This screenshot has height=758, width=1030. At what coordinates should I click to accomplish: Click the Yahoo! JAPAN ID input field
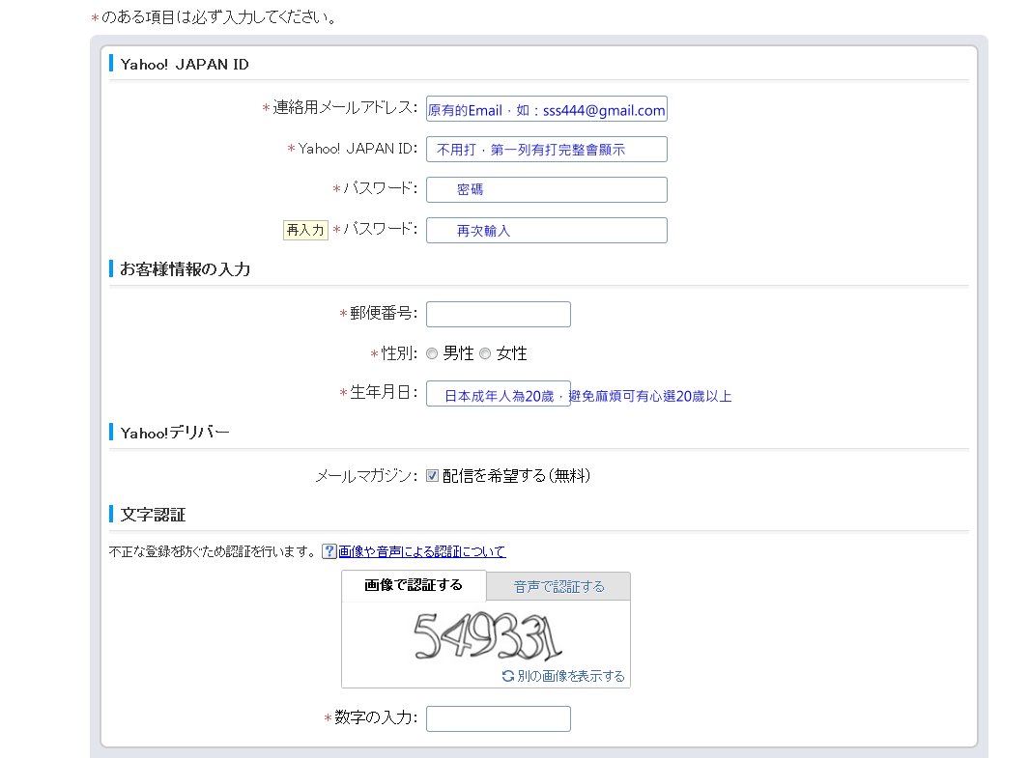coord(546,150)
